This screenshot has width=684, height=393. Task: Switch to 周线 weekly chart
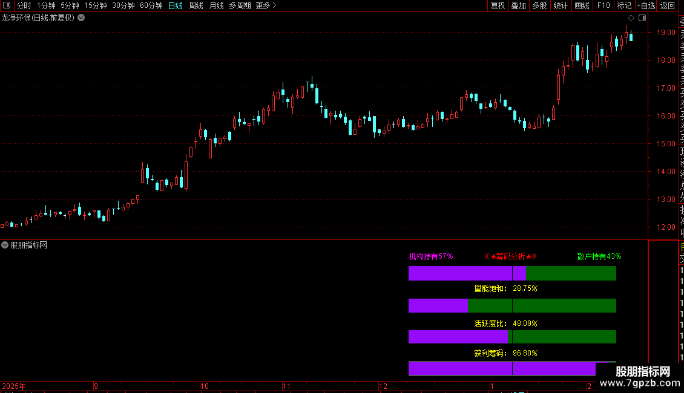point(196,5)
